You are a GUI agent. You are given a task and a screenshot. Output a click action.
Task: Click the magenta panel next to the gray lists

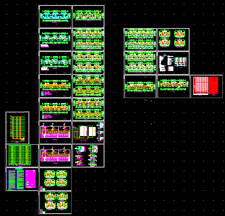click(x=31, y=179)
